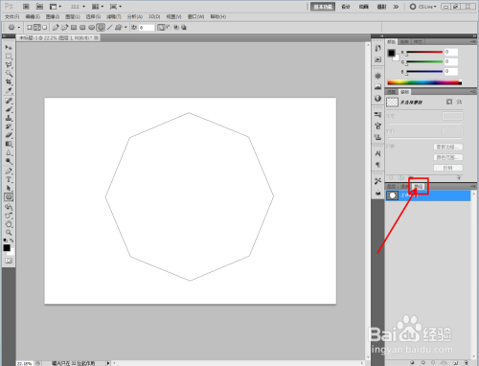This screenshot has height=366, width=479.
Task: Open view extras dropdown in application bar
Action: click(56, 7)
